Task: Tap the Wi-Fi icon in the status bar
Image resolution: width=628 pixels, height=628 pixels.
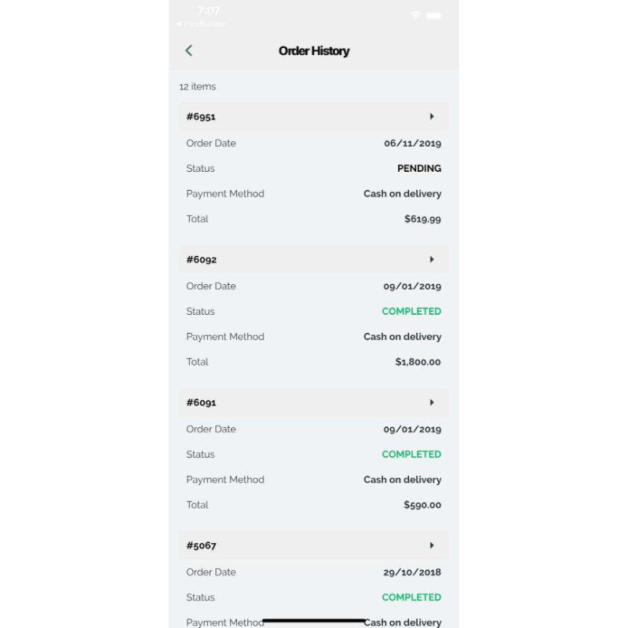Action: pyautogui.click(x=415, y=14)
